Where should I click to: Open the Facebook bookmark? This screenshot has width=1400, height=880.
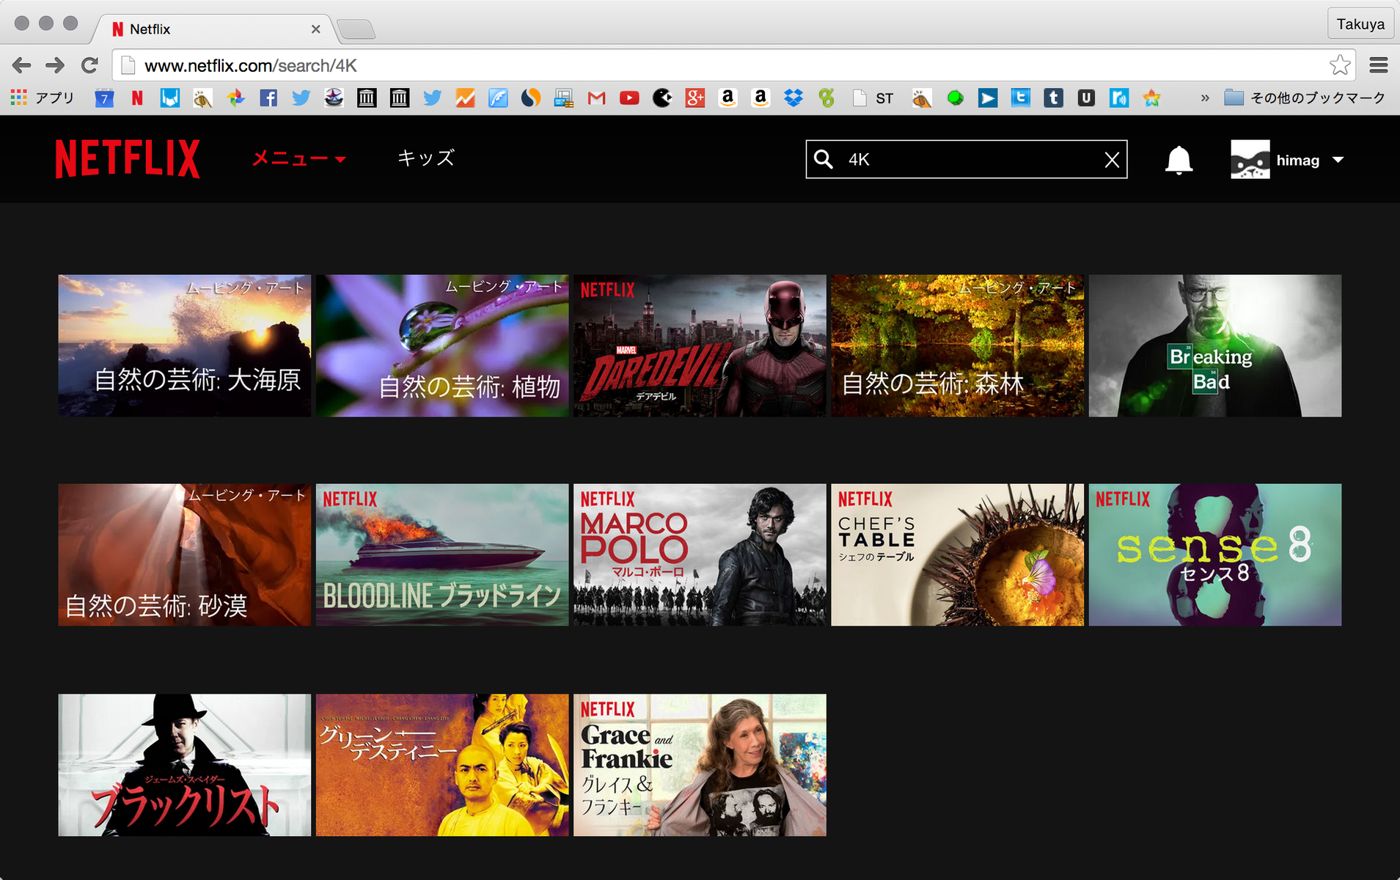(268, 98)
